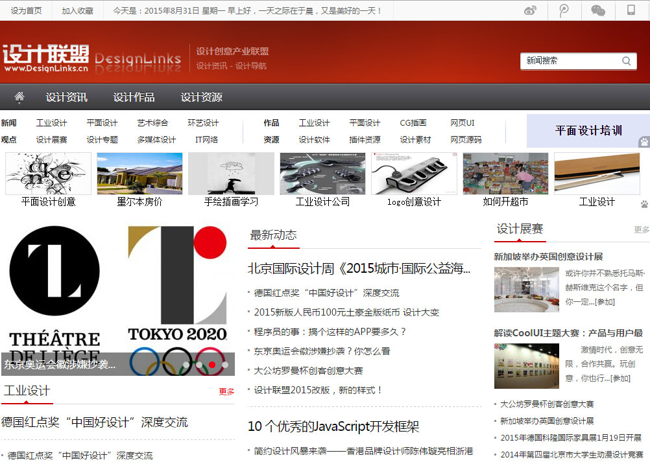Image resolution: width=650 pixels, height=462 pixels.
Task: Open the mobile phone version icon
Action: pos(631,10)
